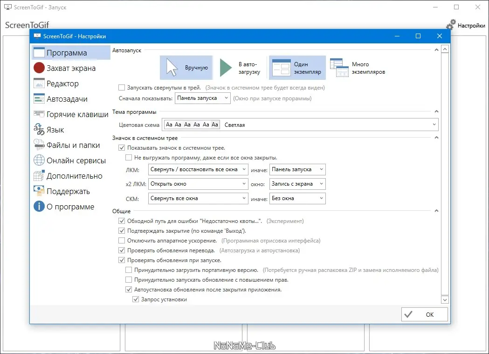
Task: Open Файлы и папки tab
Action: pyautogui.click(x=71, y=145)
